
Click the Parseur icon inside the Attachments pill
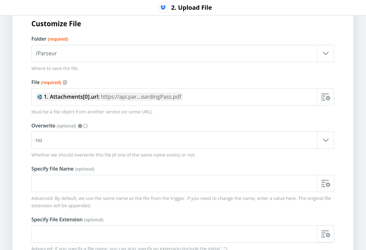click(x=40, y=97)
